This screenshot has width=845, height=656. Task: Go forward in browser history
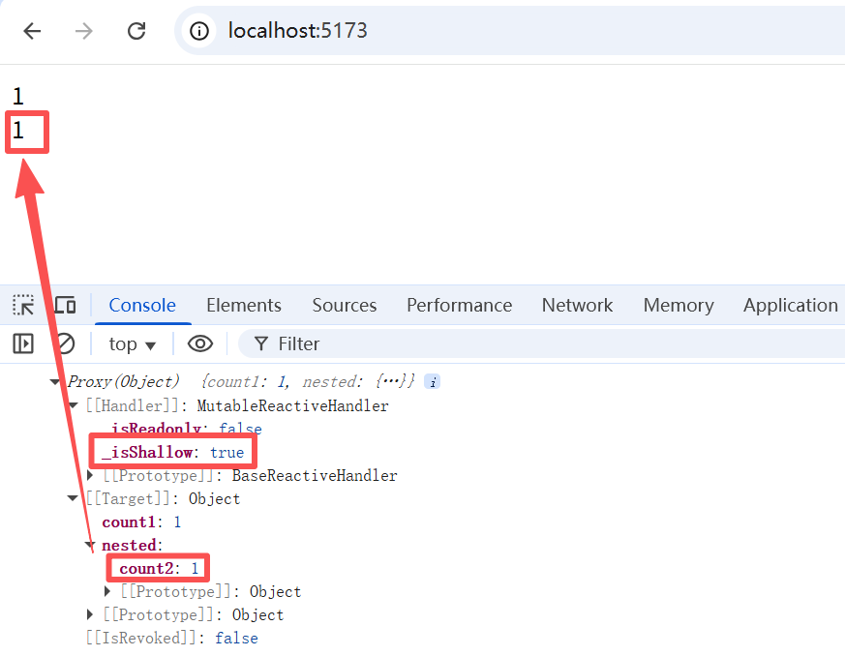83,31
